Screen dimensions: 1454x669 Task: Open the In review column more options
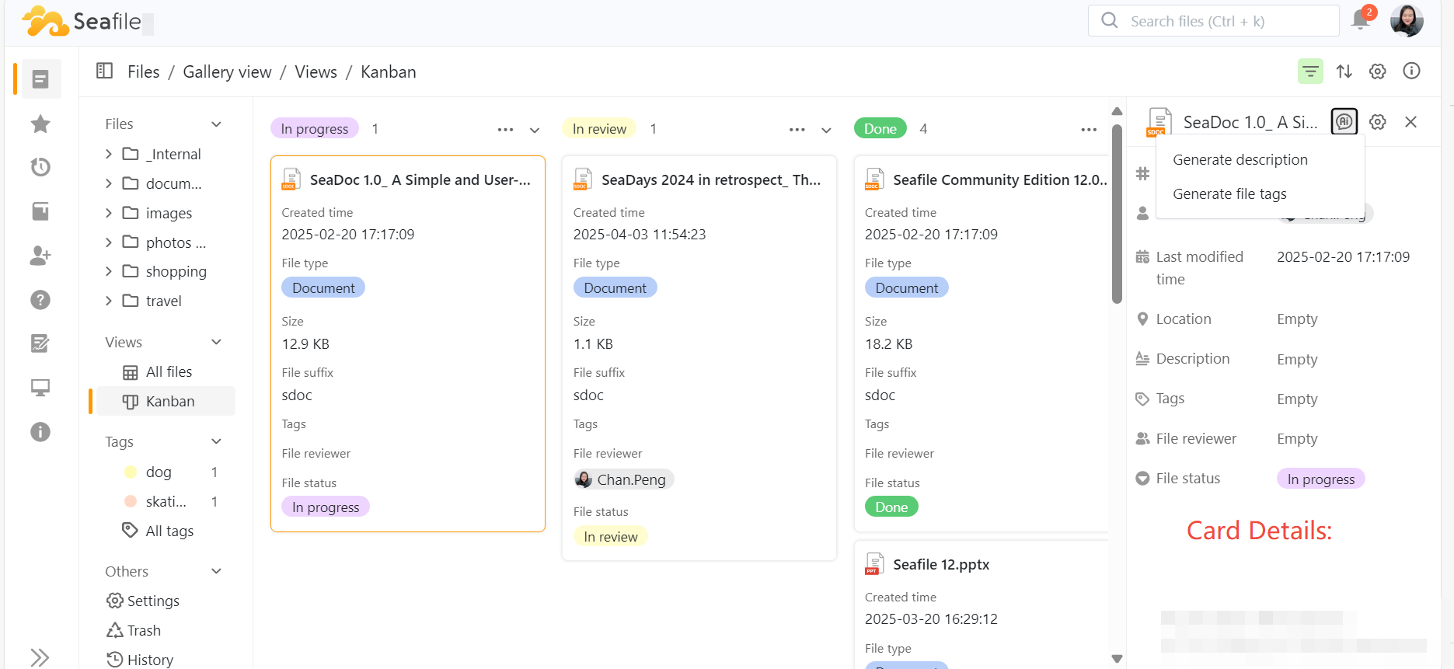pos(797,130)
